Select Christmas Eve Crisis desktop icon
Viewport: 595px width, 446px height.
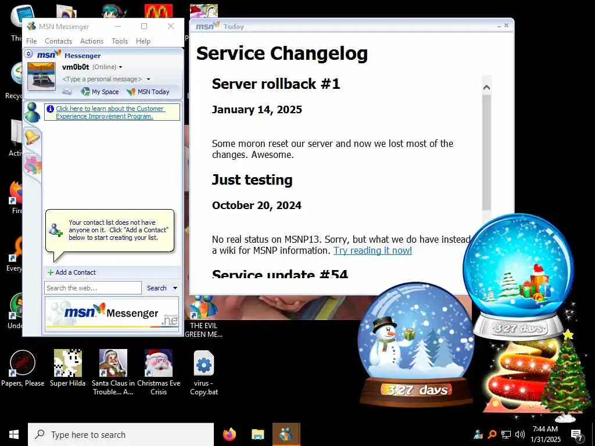[159, 372]
